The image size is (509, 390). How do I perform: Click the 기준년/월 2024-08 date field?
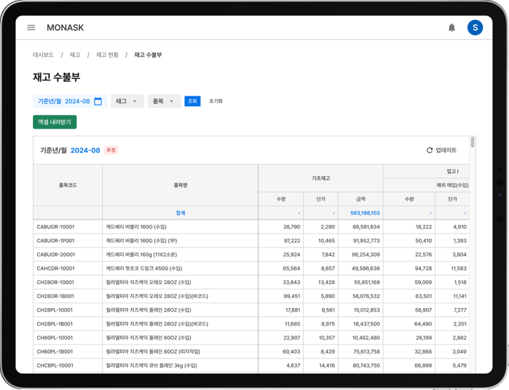[x=70, y=101]
